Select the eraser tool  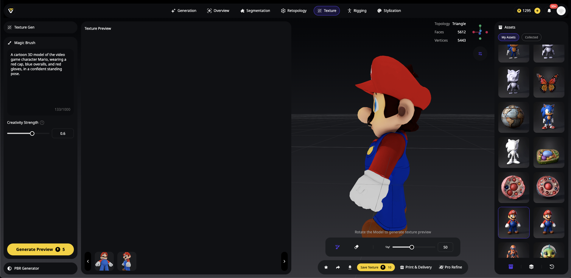tap(357, 247)
